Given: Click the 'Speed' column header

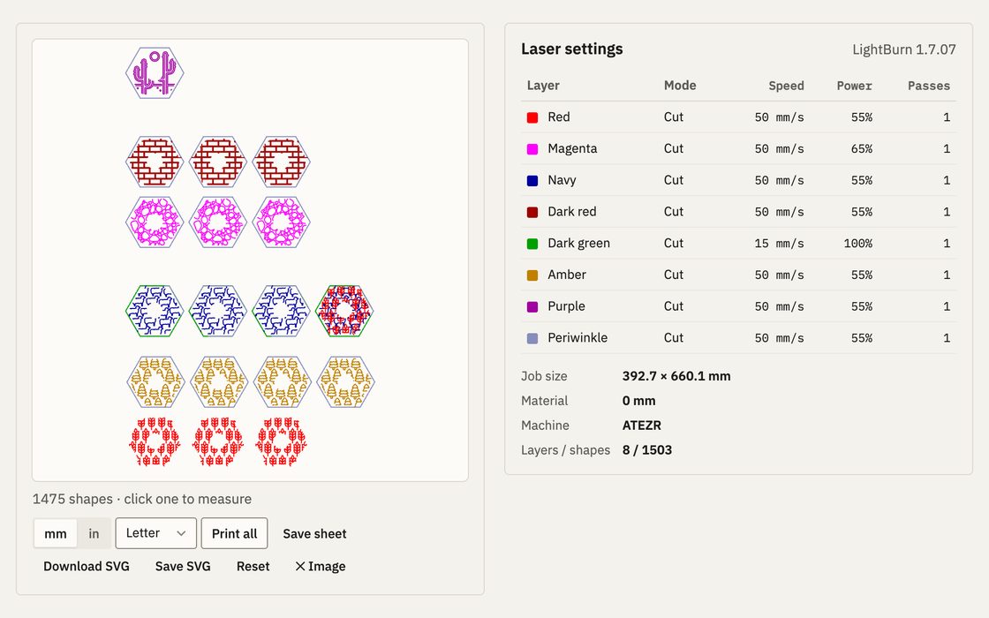Looking at the screenshot, I should 786,86.
